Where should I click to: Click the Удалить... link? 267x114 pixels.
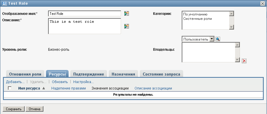[38, 82]
